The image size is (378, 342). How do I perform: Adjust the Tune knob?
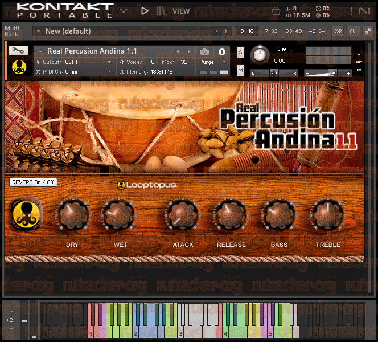[x=260, y=55]
